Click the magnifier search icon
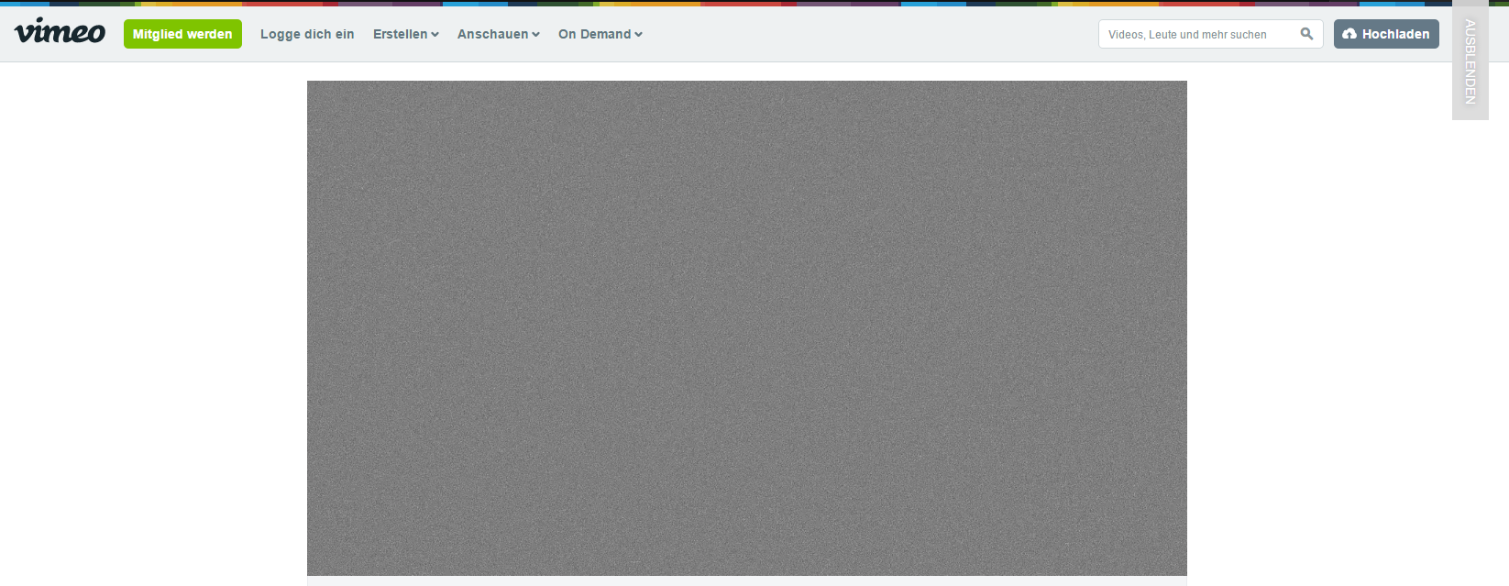This screenshot has height=586, width=1509. 1306,34
